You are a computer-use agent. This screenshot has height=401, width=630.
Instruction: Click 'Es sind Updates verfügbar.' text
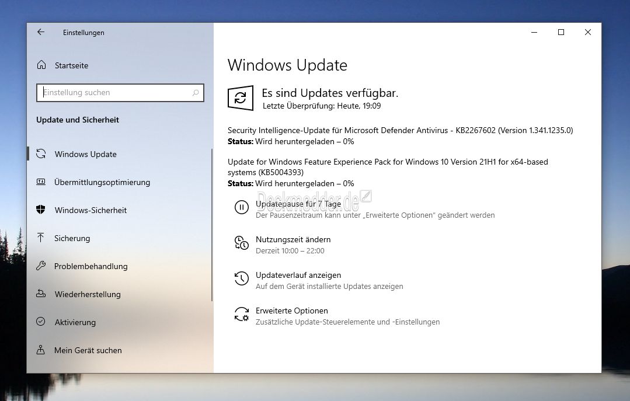(330, 93)
